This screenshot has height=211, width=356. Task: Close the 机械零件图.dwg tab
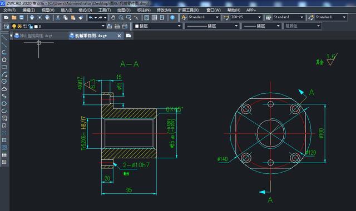(x=119, y=36)
